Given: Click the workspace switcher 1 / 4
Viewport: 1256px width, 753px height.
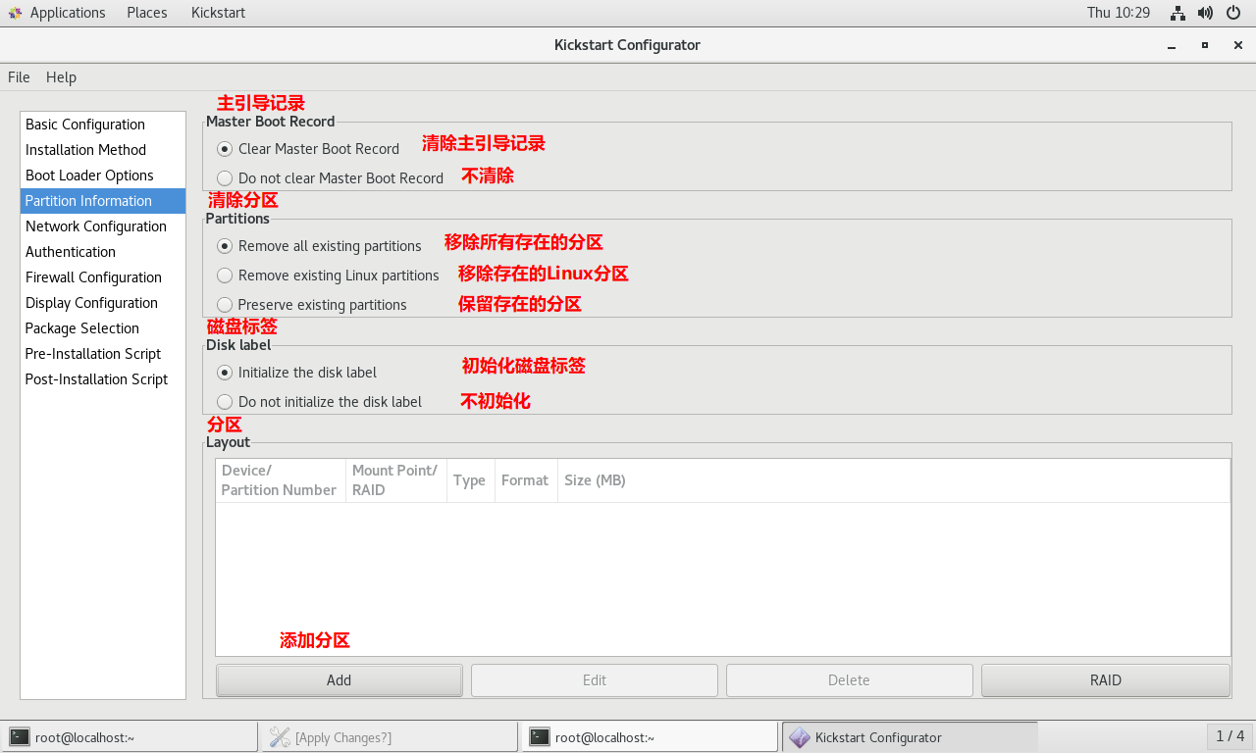Looking at the screenshot, I should pos(1230,736).
